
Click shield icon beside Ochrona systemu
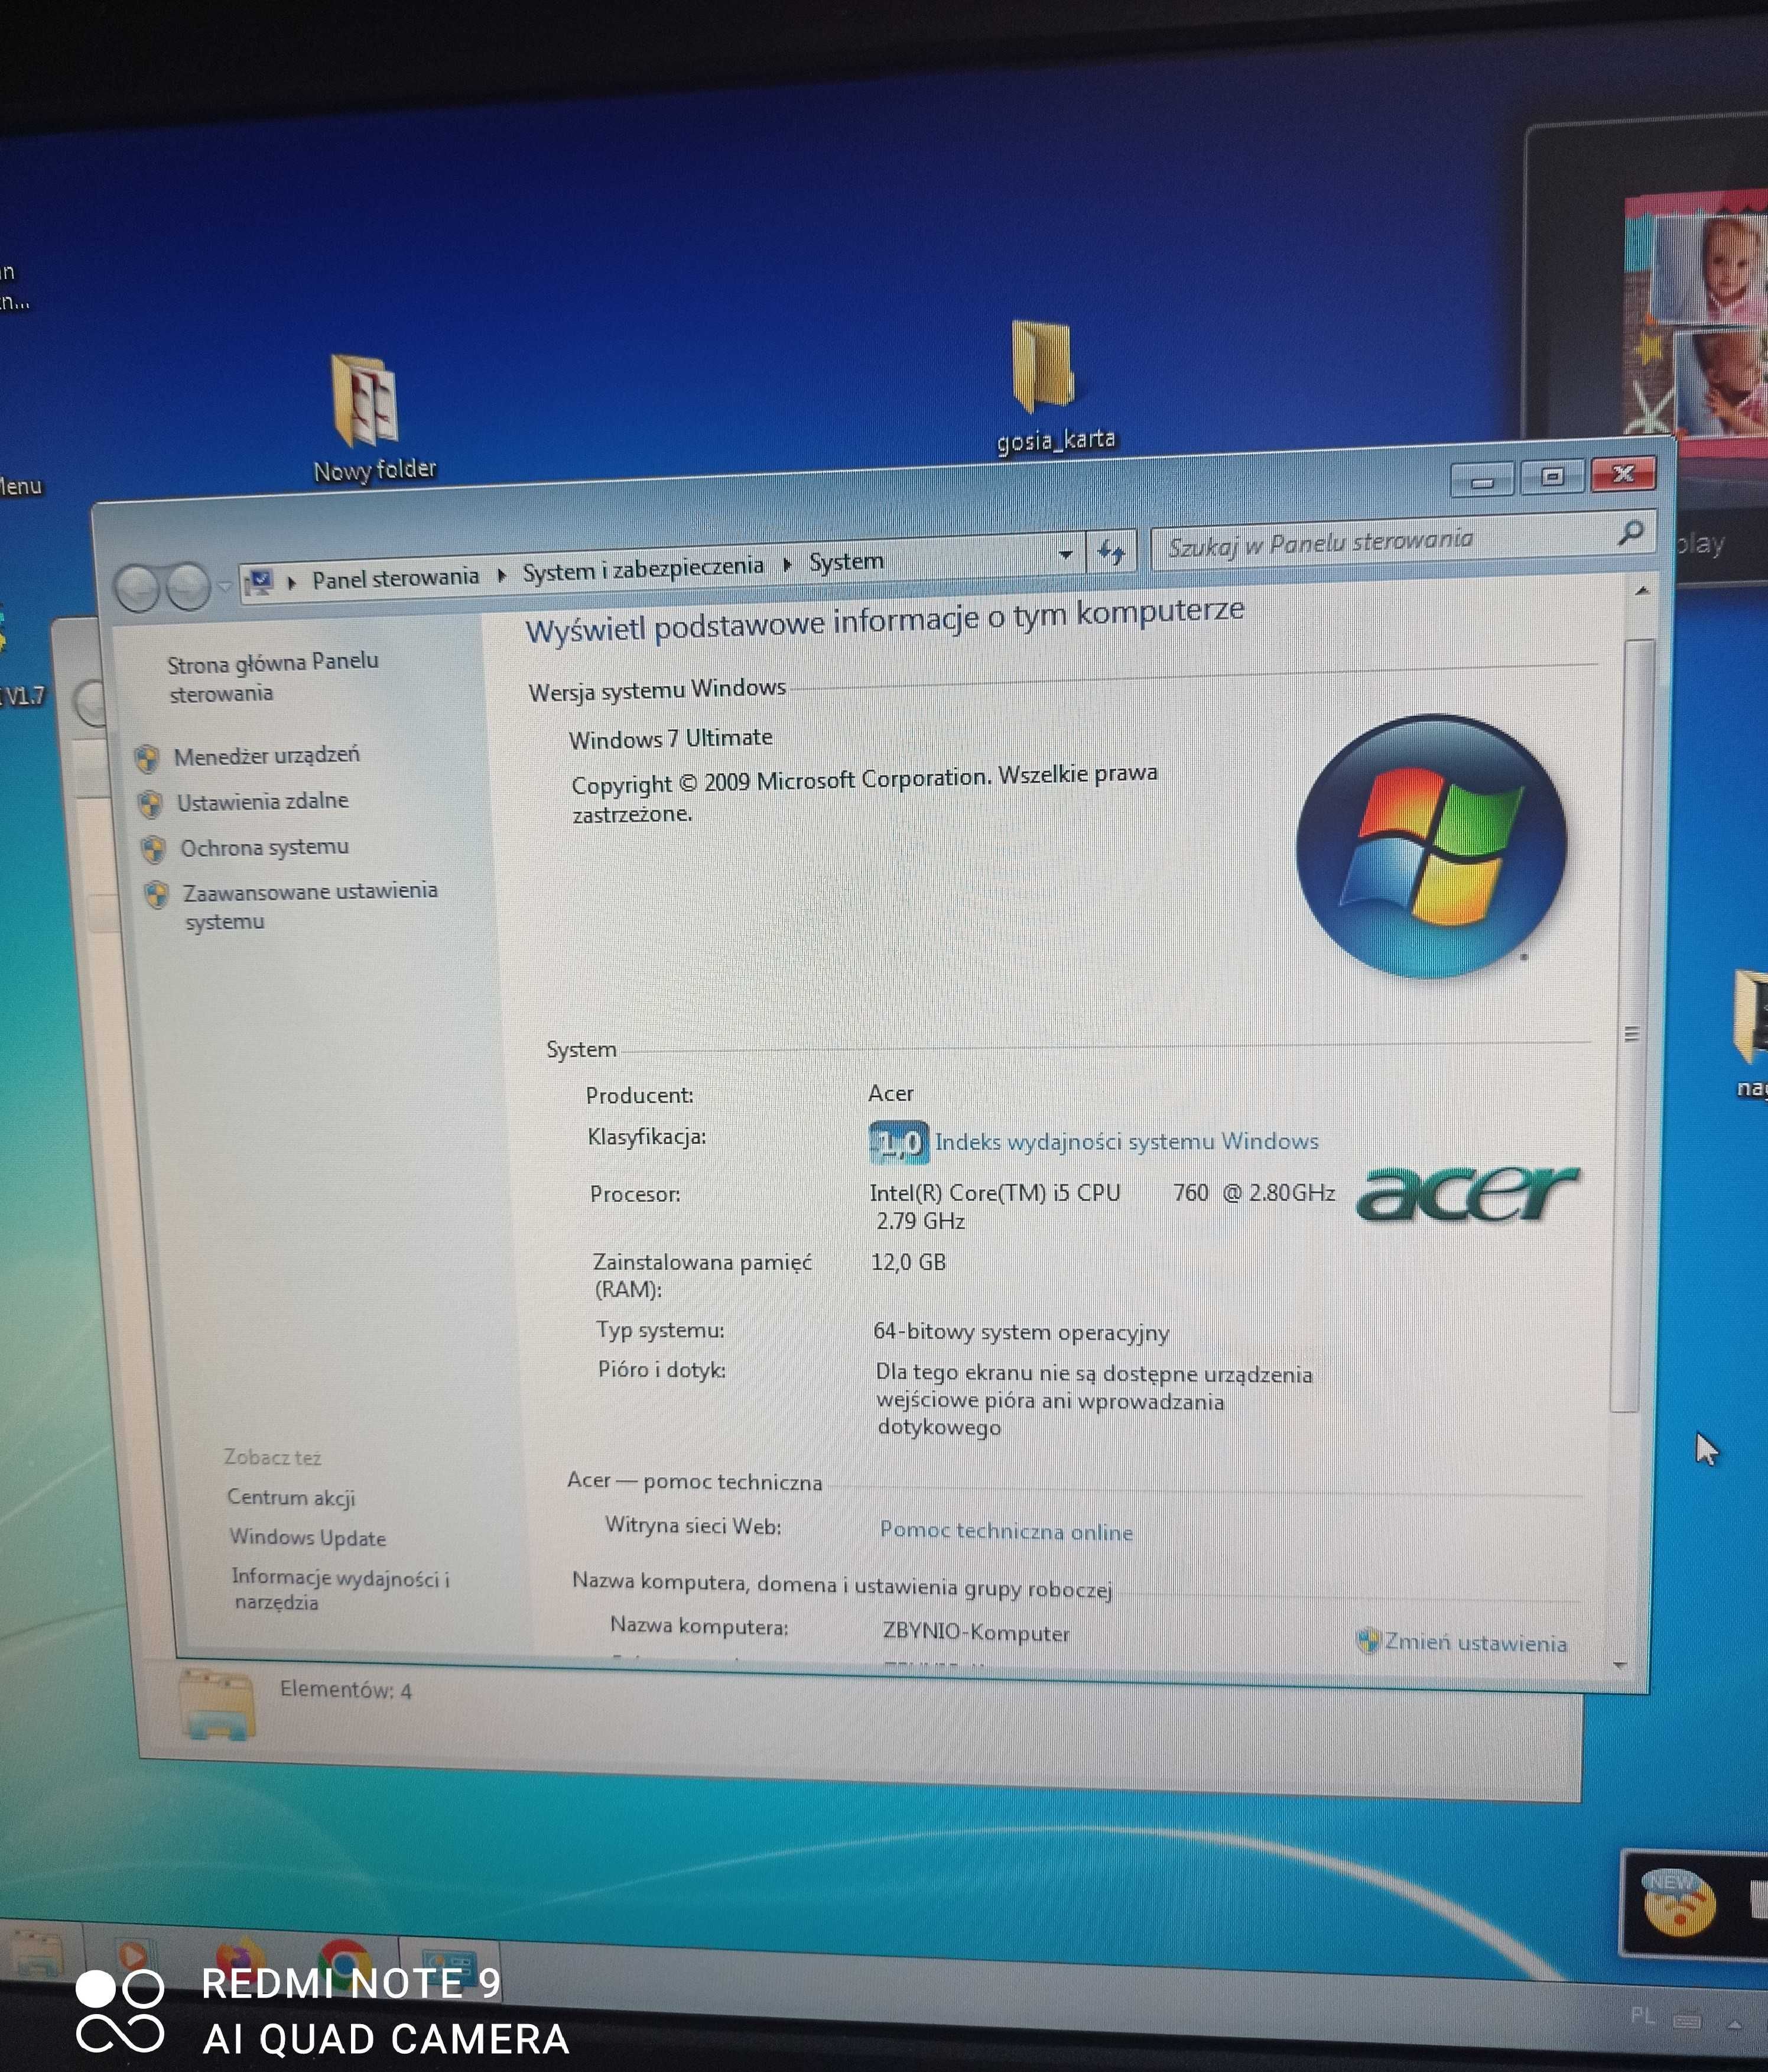click(x=153, y=850)
